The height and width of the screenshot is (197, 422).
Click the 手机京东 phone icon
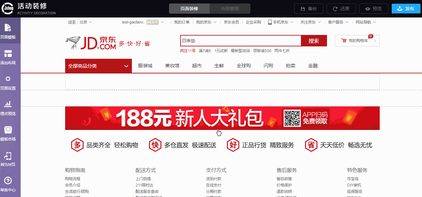[x=270, y=22]
